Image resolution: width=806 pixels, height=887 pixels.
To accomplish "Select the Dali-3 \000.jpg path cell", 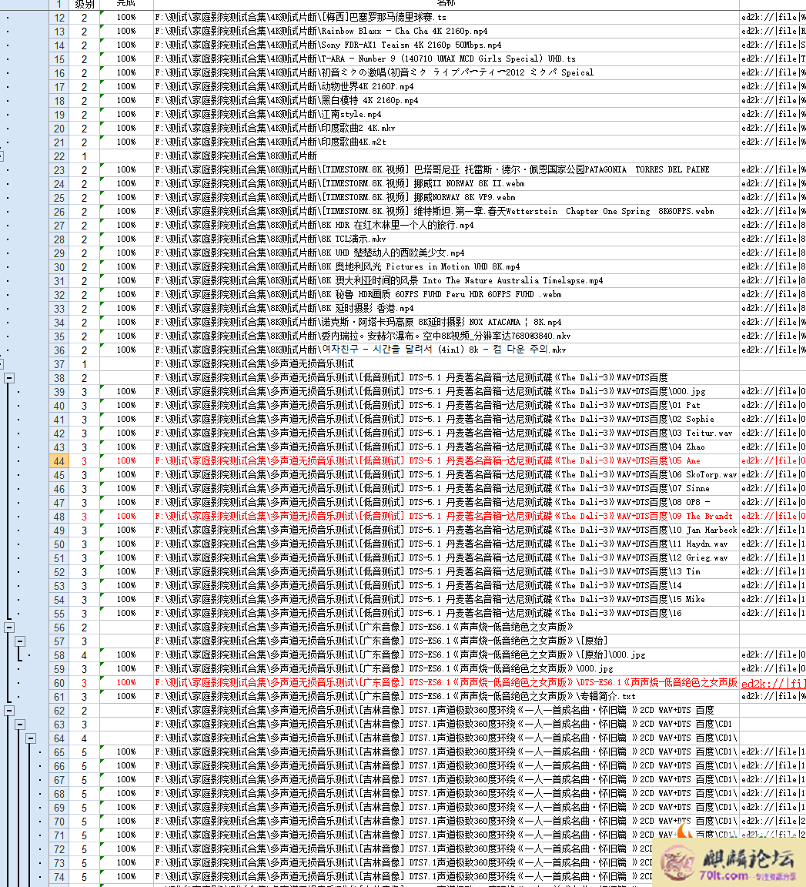I will pos(446,391).
